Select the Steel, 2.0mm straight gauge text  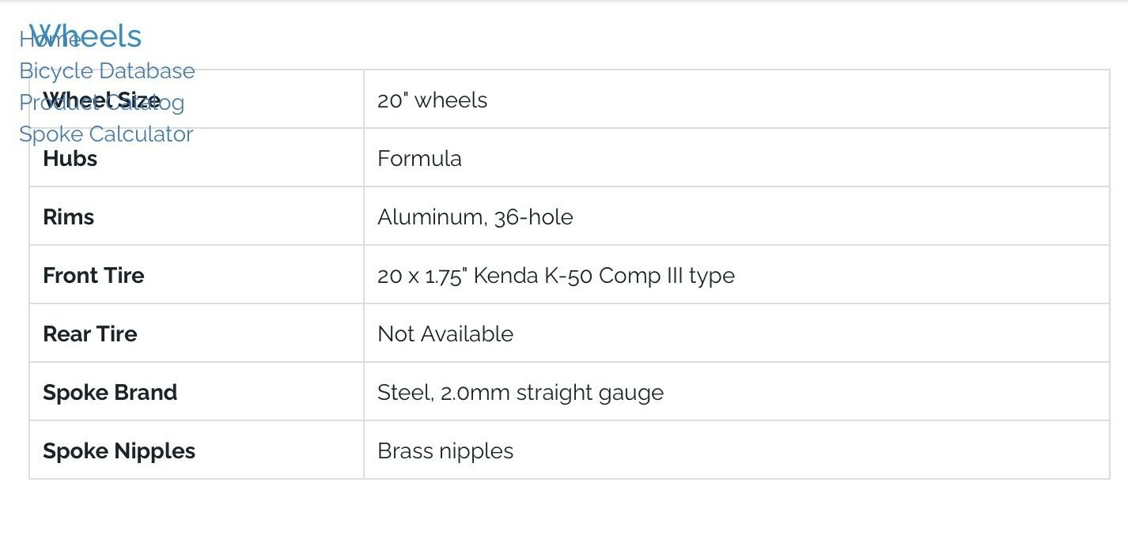(520, 393)
